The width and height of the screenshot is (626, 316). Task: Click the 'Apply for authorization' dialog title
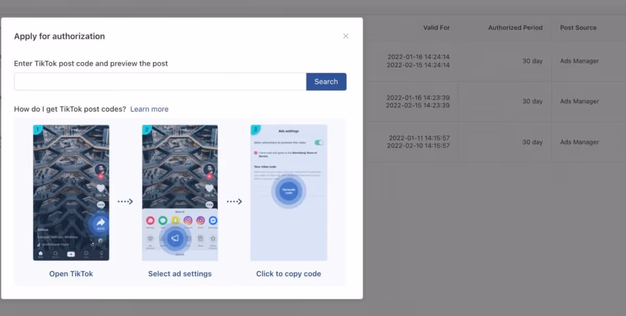59,36
